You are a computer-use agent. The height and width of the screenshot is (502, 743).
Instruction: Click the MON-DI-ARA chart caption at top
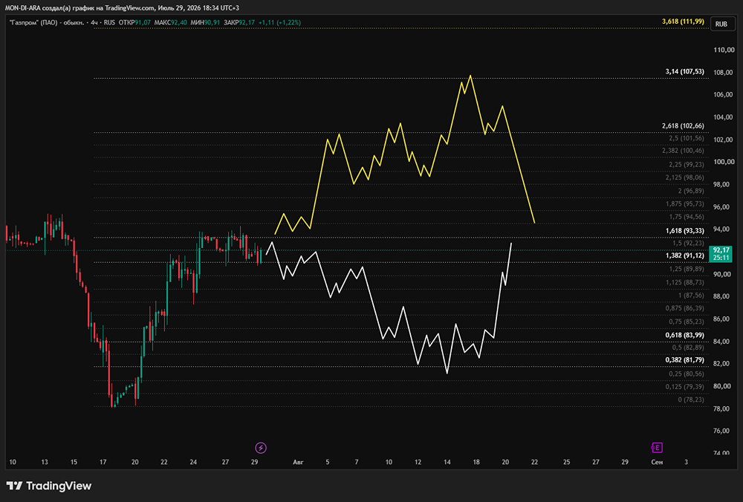122,8
